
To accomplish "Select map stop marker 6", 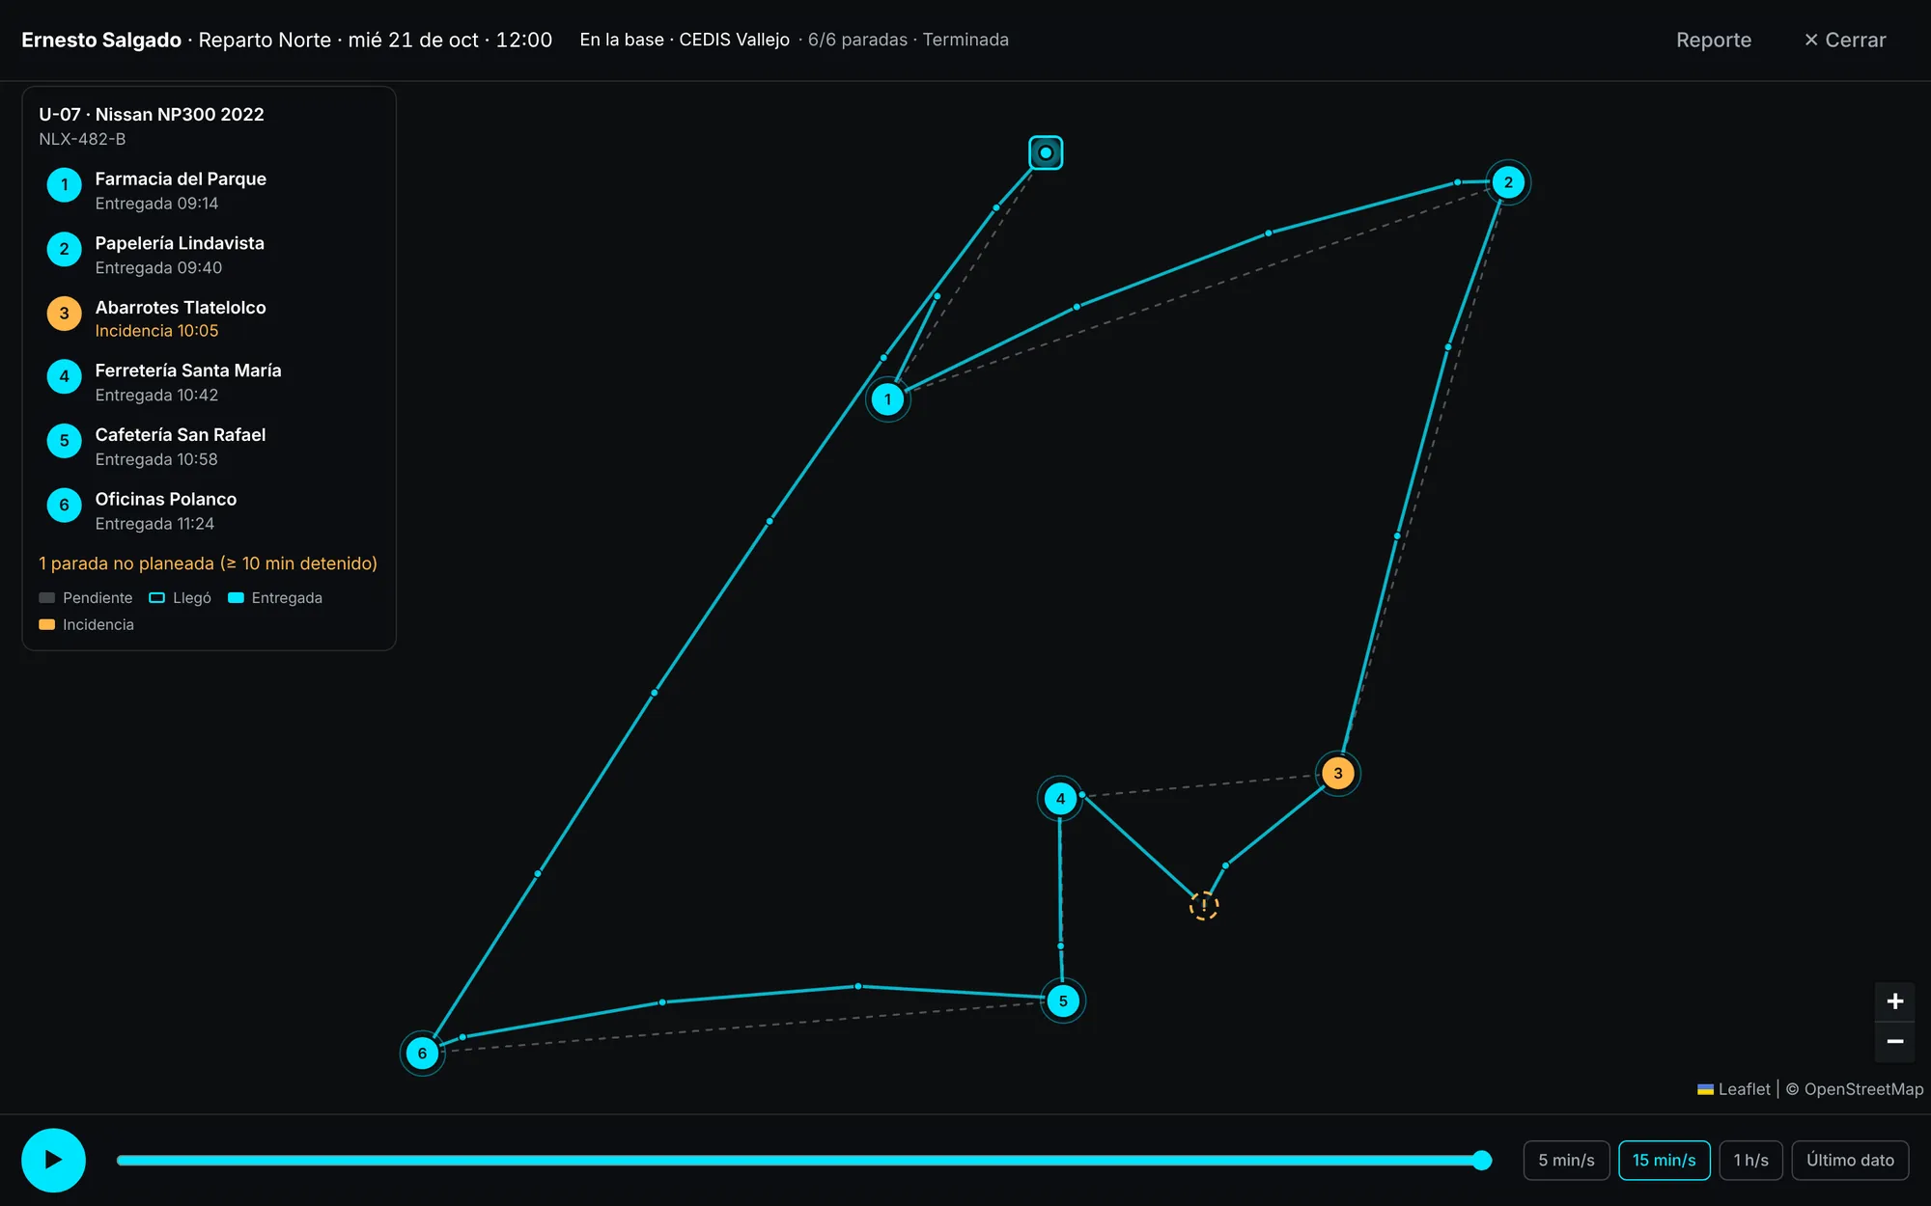I will click(x=422, y=1053).
